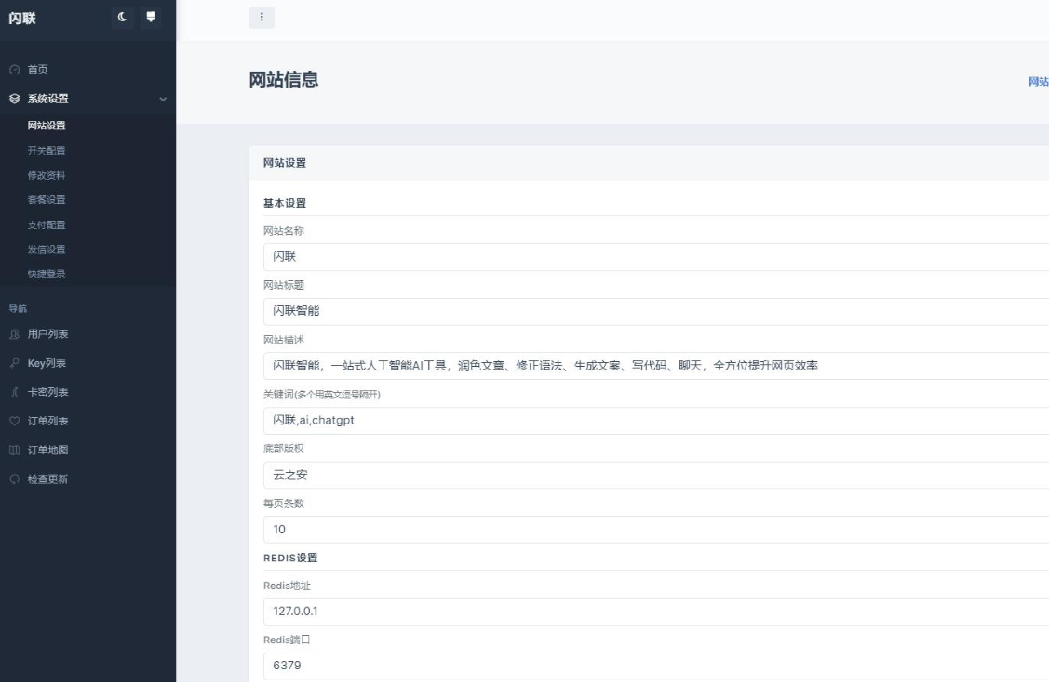Select 发信设置 in the sidebar

(47, 249)
